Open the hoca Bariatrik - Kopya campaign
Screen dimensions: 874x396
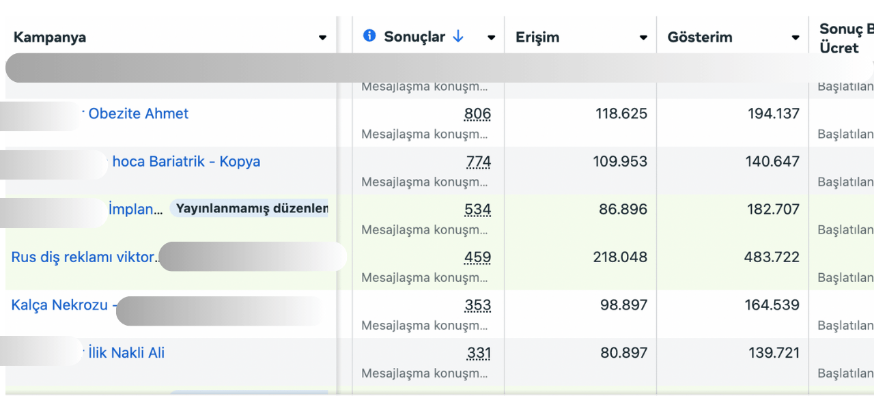click(186, 162)
